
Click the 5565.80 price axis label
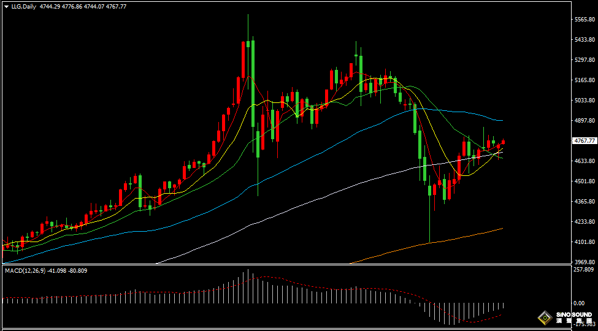(583, 20)
